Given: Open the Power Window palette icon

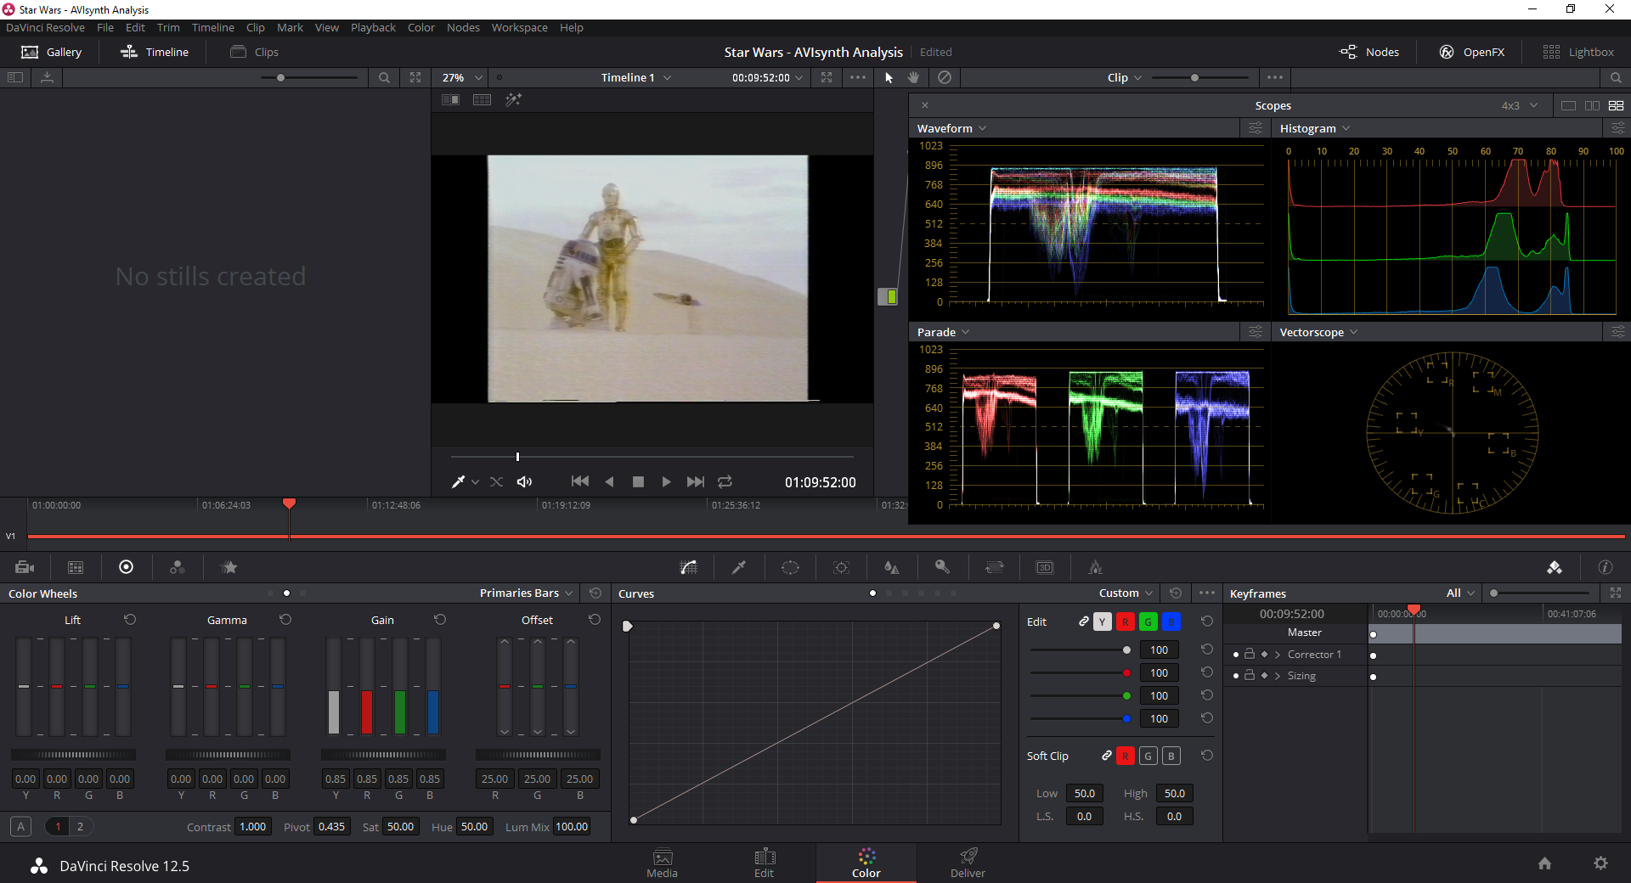Looking at the screenshot, I should 790,567.
